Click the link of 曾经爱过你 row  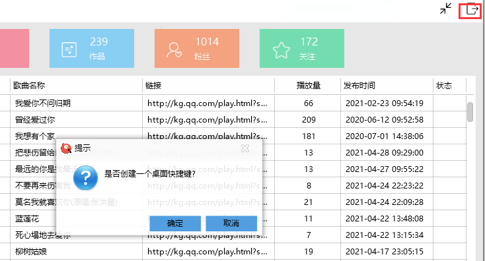[207, 120]
